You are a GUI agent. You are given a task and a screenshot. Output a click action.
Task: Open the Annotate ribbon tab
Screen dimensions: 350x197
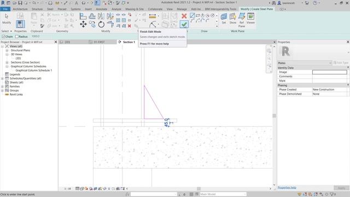tap(102, 9)
